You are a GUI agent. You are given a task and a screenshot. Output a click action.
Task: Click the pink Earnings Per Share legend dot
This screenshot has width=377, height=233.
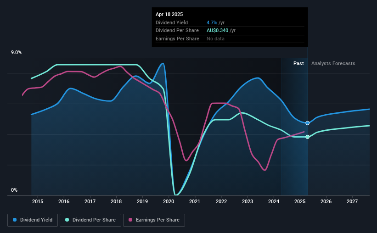tap(130, 220)
